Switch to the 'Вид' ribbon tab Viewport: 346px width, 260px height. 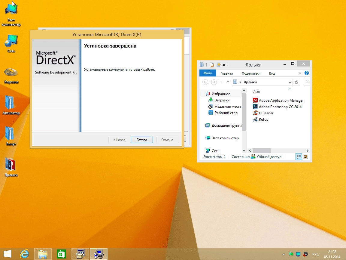272,73
